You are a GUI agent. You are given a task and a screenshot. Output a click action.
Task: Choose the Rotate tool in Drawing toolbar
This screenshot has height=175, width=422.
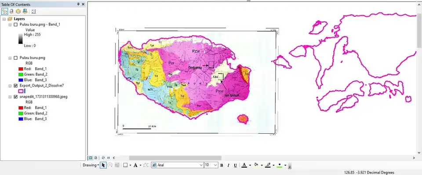pos(110,165)
